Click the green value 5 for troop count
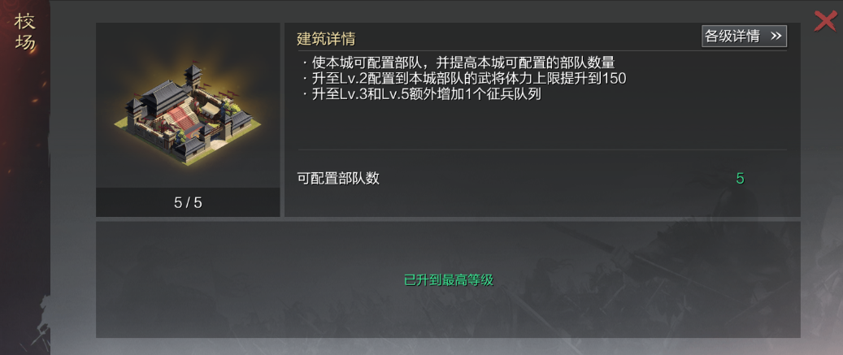The height and width of the screenshot is (355, 843). (740, 179)
